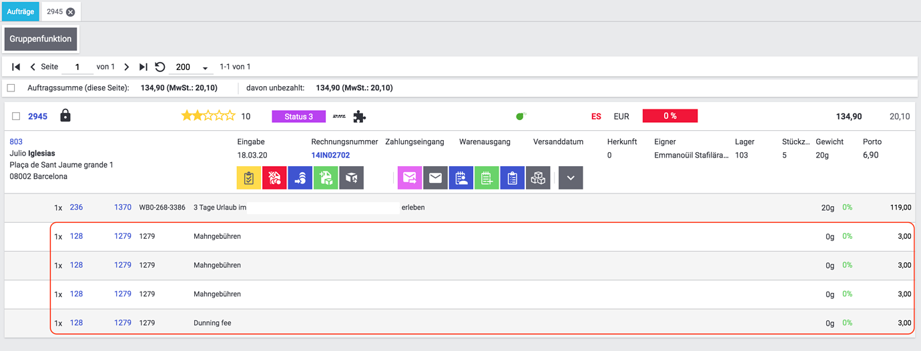Click the entry date 18.03.20
This screenshot has width=921, height=351.
coord(252,155)
